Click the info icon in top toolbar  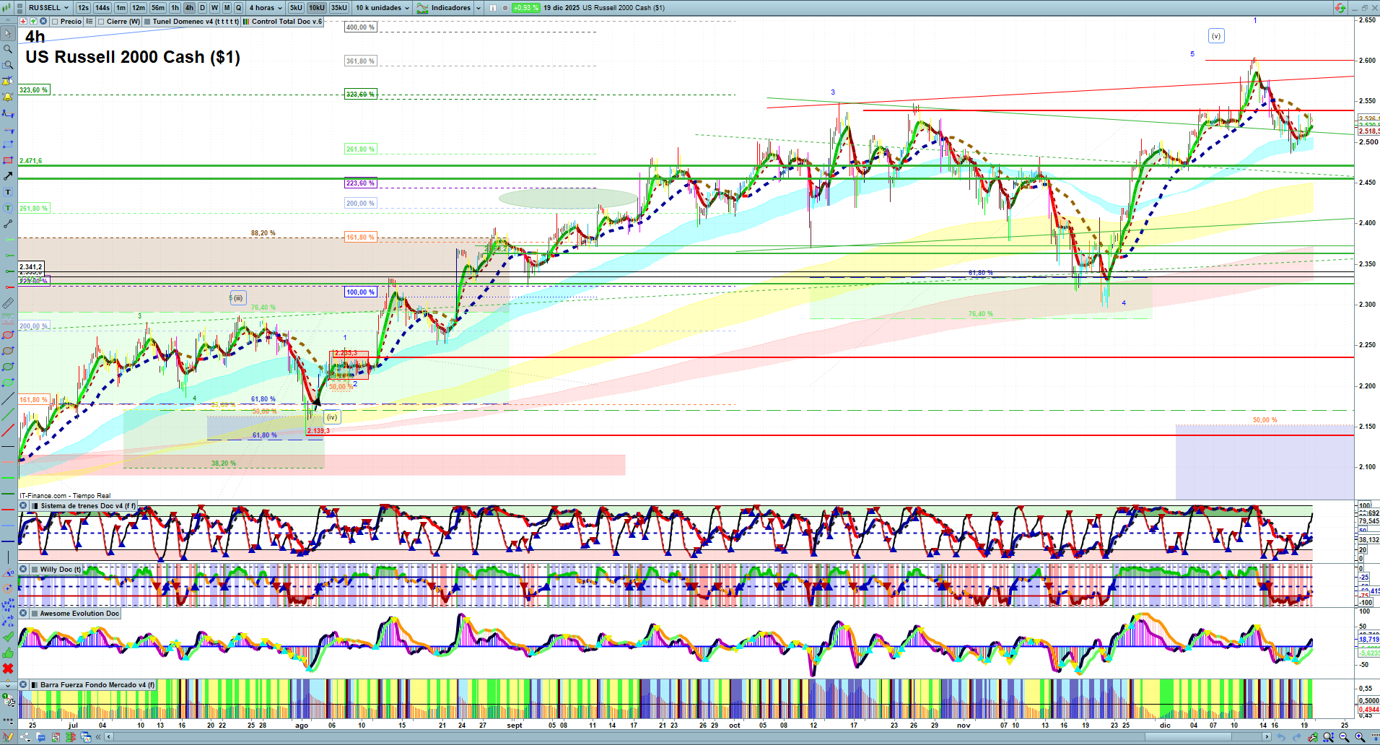(x=493, y=8)
